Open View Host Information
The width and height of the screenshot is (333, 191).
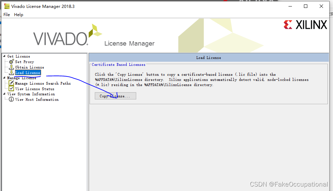coord(37,99)
